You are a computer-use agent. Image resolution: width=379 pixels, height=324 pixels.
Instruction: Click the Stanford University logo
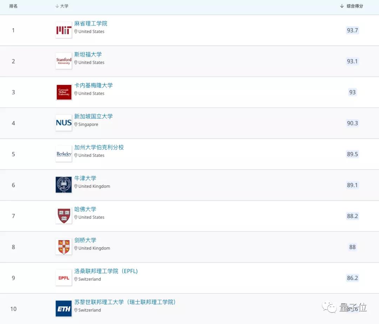[64, 61]
